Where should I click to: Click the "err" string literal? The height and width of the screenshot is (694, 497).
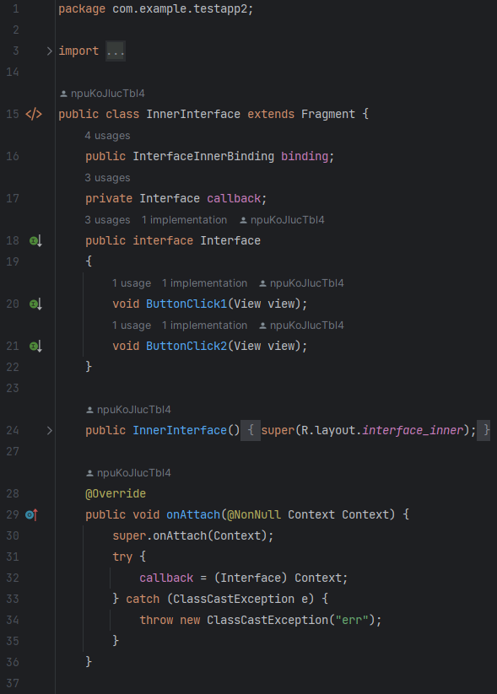(352, 620)
